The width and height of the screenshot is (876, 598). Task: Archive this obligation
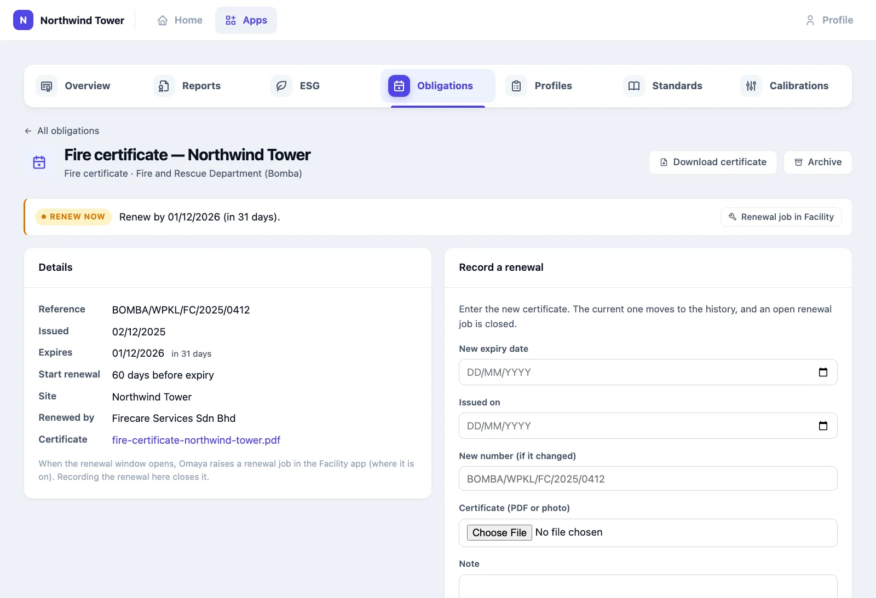[818, 162]
